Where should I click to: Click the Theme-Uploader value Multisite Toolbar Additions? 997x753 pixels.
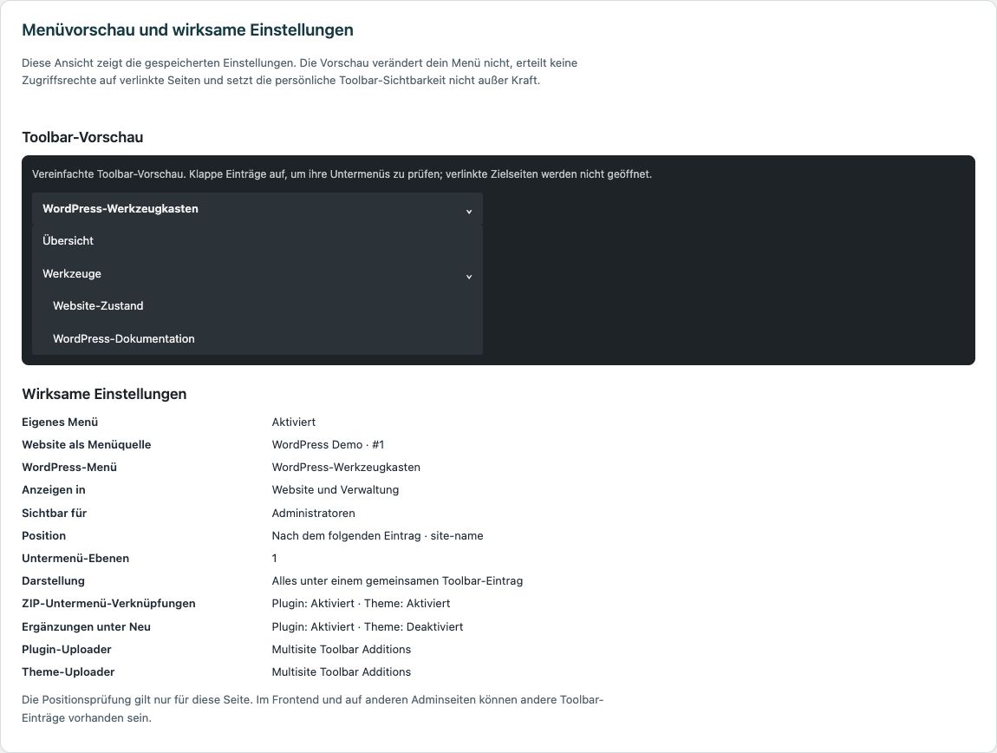point(342,672)
